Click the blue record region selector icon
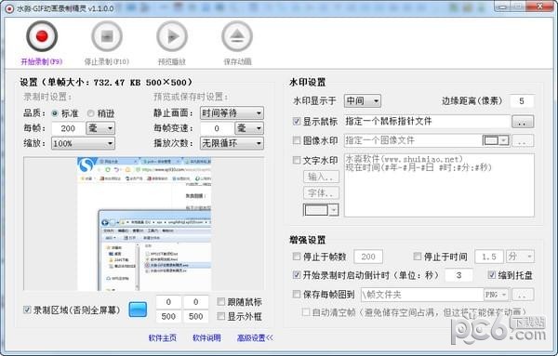The image size is (558, 356). tap(138, 310)
